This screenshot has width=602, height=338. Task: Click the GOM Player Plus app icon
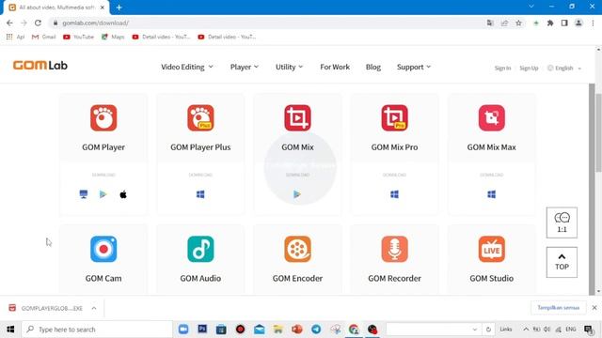click(200, 117)
